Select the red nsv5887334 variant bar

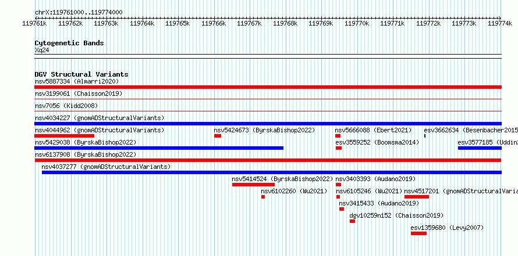268,87
